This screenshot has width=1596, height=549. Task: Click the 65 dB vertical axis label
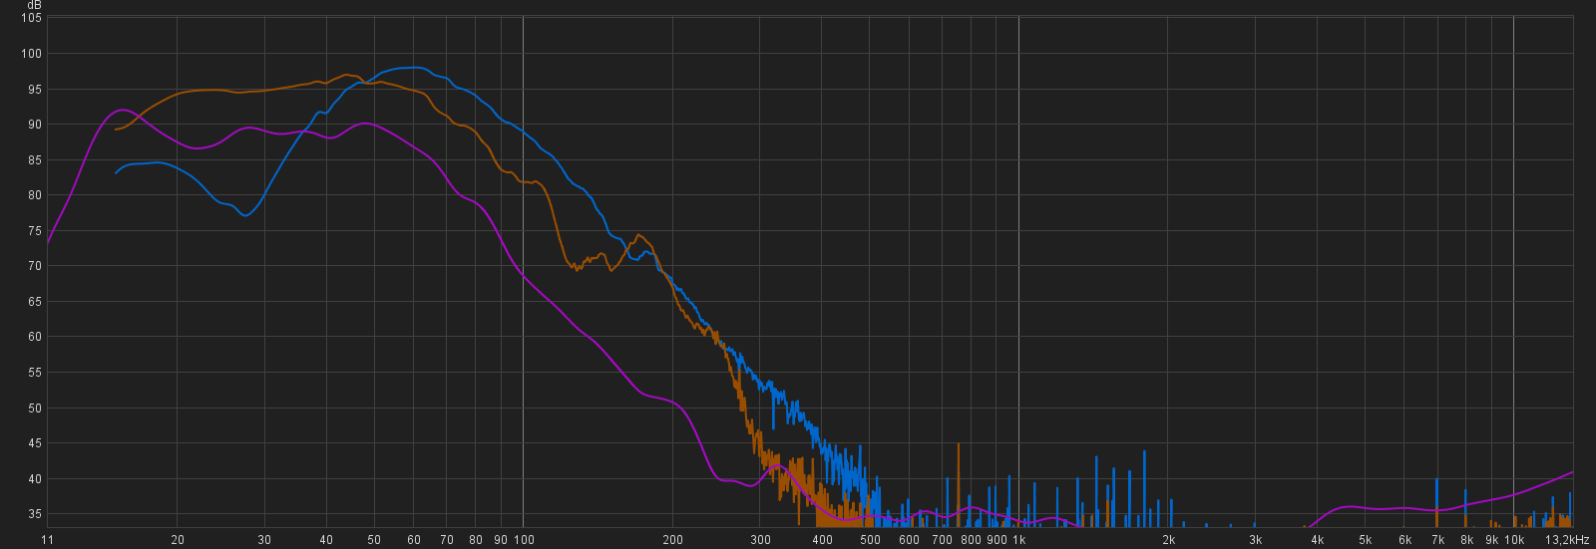tap(36, 302)
